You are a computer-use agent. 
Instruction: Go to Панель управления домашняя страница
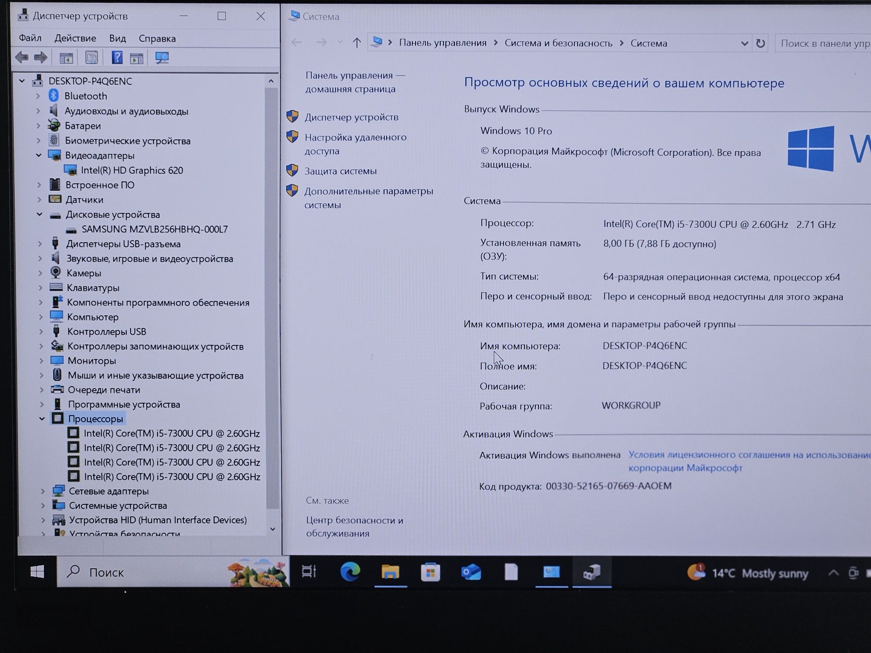[x=355, y=82]
